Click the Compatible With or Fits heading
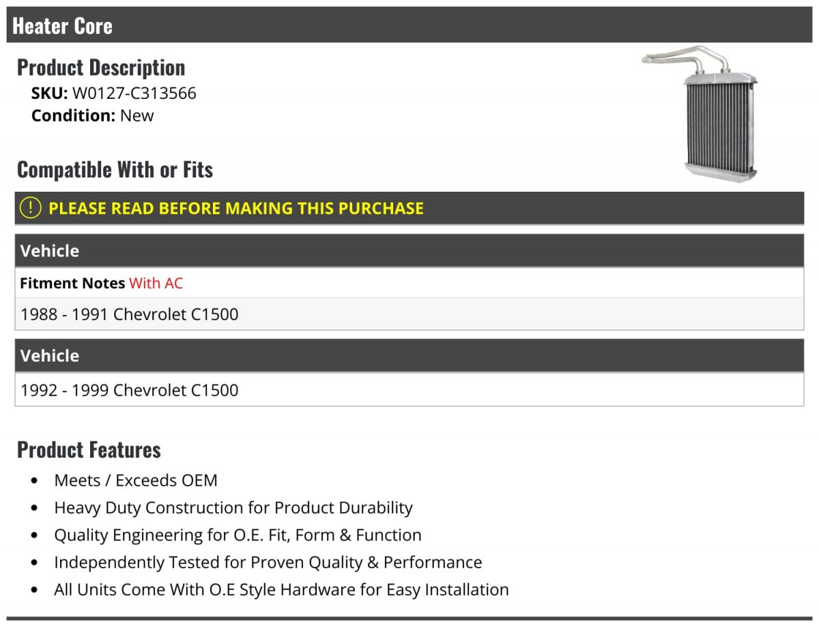The height and width of the screenshot is (627, 819). point(115,169)
